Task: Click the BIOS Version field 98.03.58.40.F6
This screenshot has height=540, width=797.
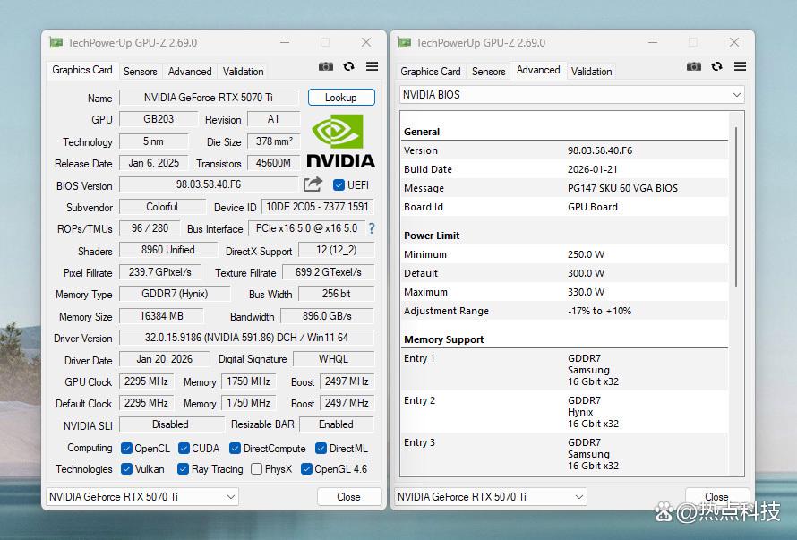Action: [x=209, y=184]
